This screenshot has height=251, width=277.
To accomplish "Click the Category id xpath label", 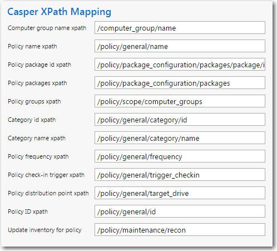I will 32,120.
